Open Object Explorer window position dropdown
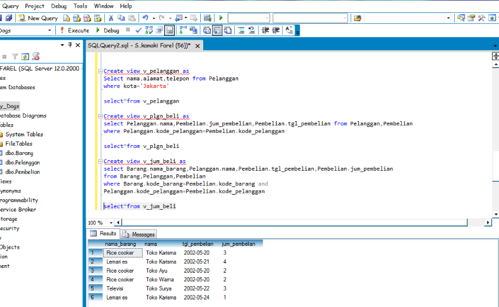 62,45
